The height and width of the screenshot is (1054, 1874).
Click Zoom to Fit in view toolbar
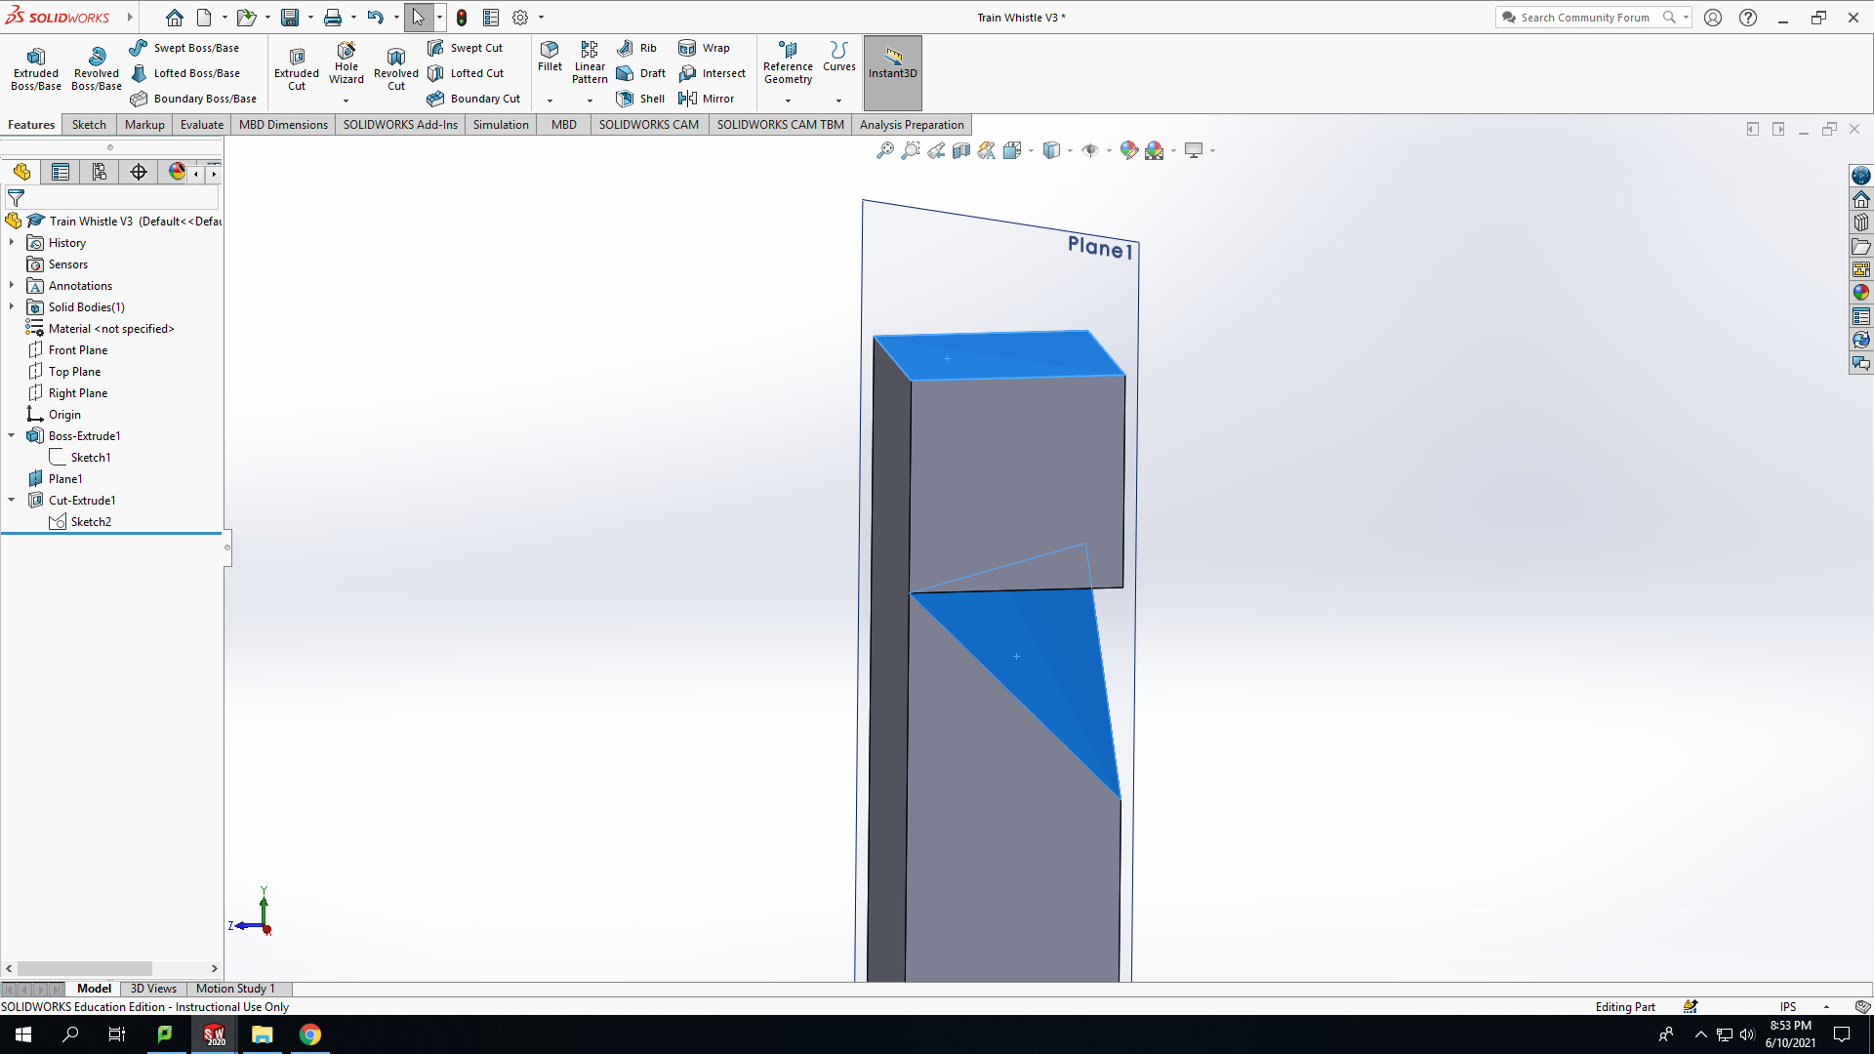pos(885,150)
